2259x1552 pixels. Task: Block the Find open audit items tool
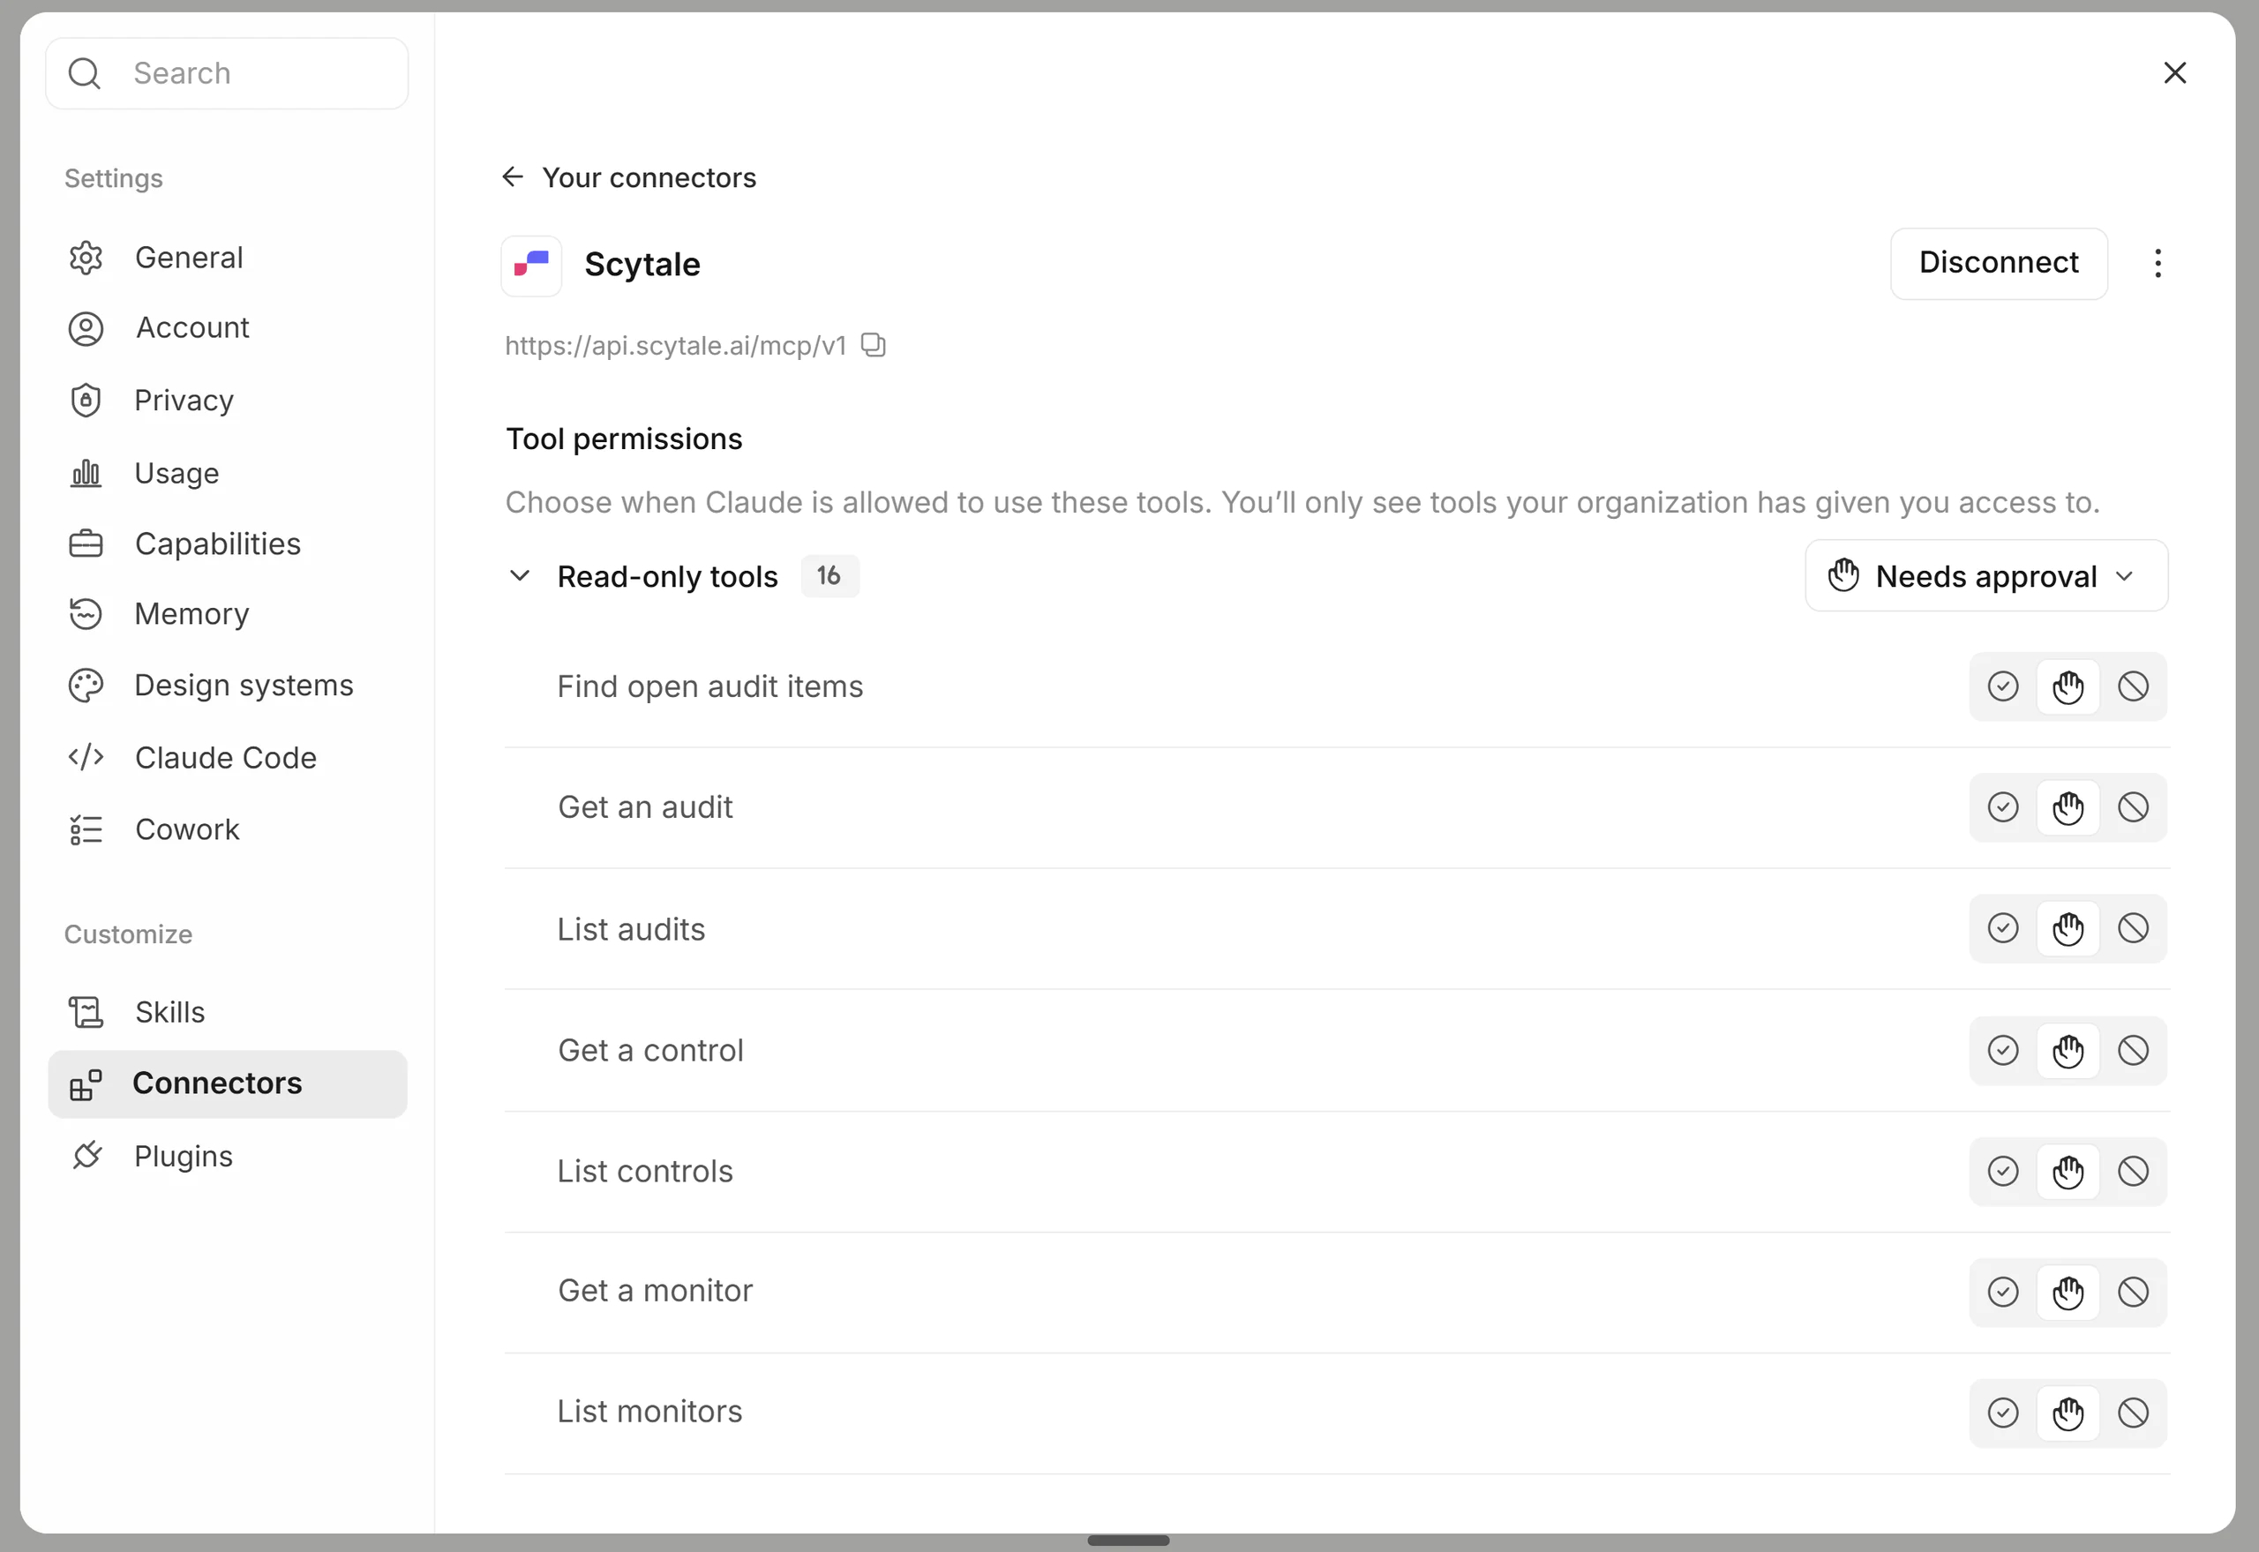coord(2134,686)
